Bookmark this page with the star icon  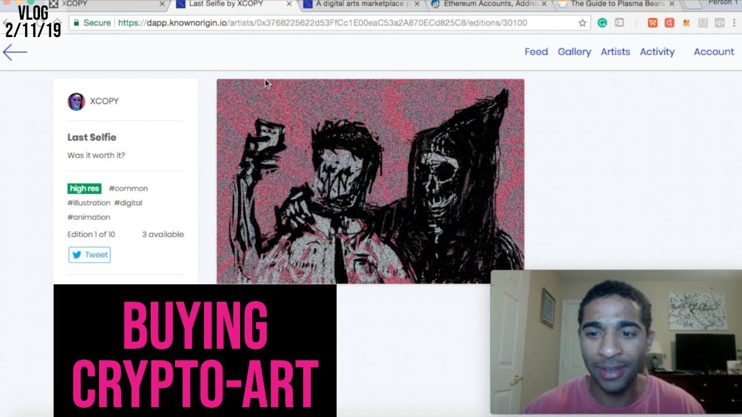(x=583, y=23)
